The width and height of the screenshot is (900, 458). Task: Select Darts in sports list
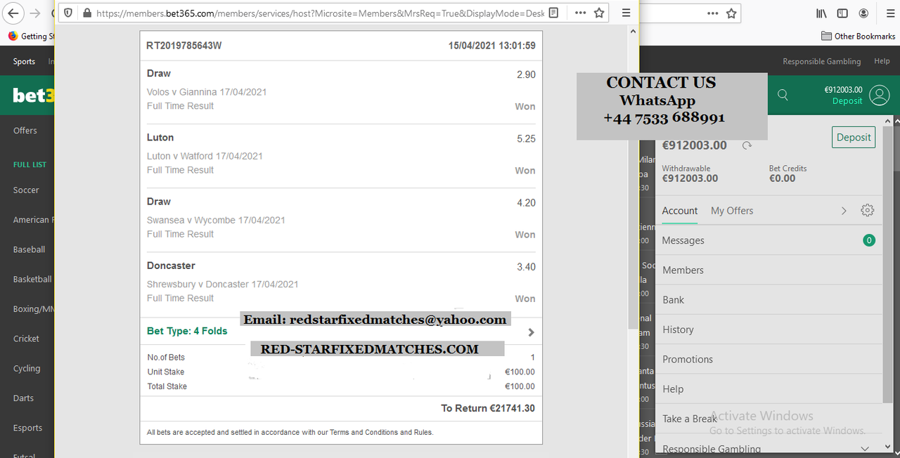(x=23, y=398)
